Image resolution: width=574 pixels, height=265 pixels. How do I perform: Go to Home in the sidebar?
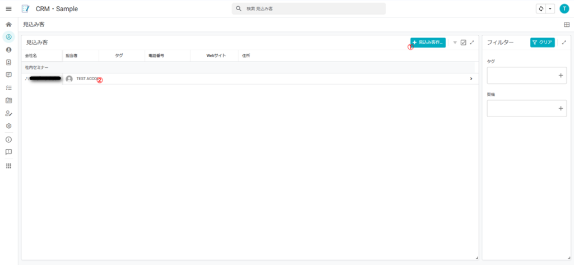click(x=8, y=25)
